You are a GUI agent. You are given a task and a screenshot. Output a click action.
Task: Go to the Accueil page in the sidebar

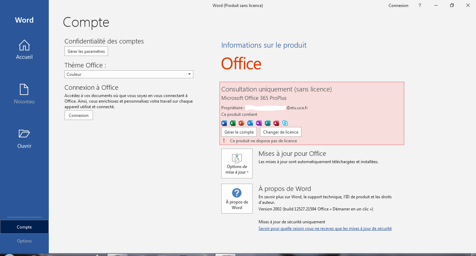point(24,50)
